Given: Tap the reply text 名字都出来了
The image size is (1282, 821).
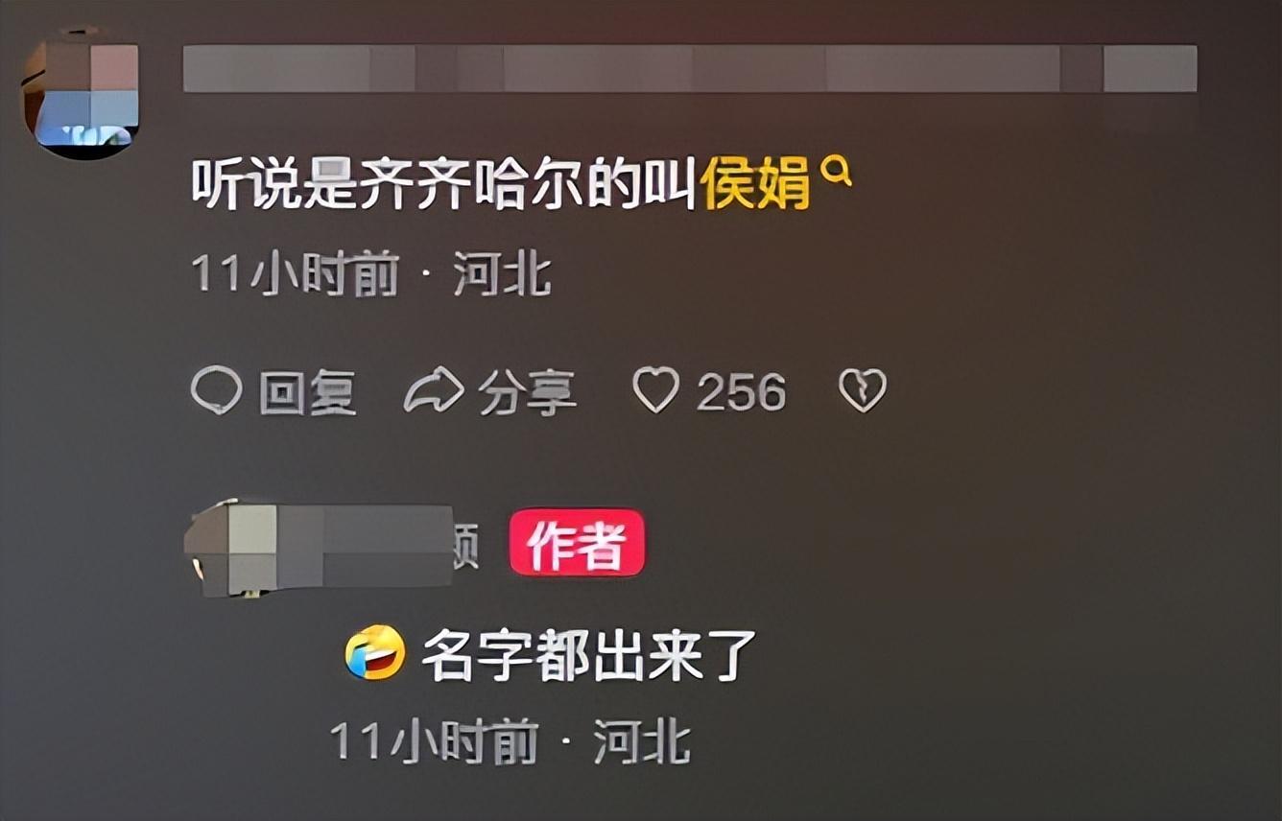Looking at the screenshot, I should [590, 654].
